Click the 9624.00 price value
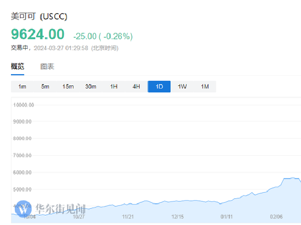This screenshot has height=225, width=301. tap(38, 34)
